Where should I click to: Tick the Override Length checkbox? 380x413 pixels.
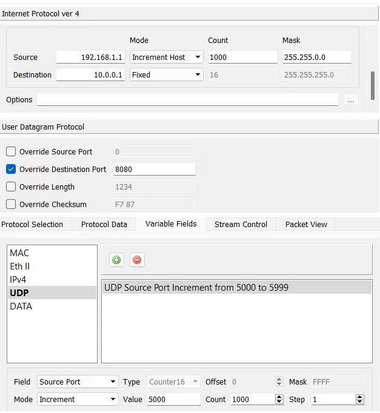[x=11, y=187]
